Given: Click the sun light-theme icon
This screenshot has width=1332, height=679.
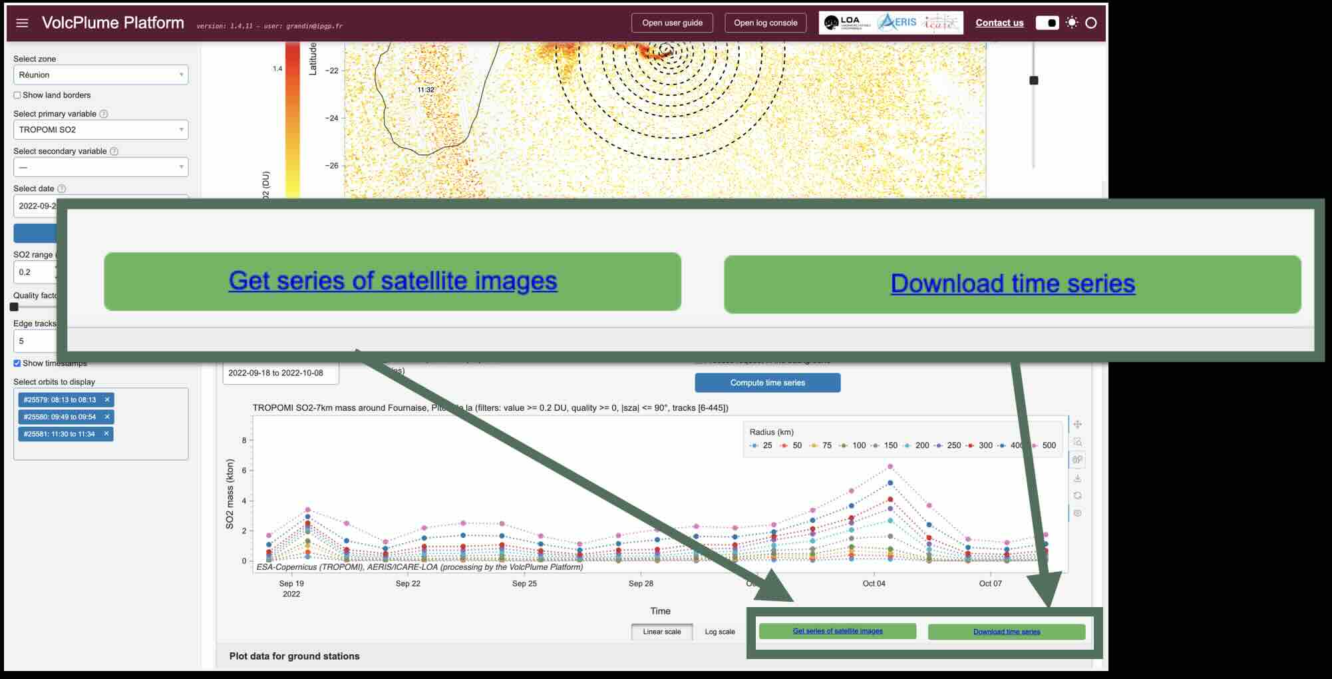Looking at the screenshot, I should pos(1071,23).
